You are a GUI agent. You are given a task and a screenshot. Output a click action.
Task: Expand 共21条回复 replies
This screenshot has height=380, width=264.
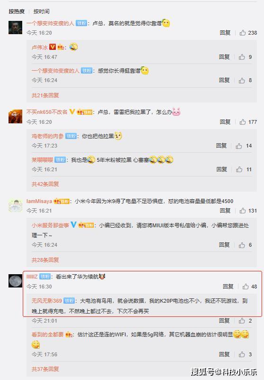coord(45,95)
